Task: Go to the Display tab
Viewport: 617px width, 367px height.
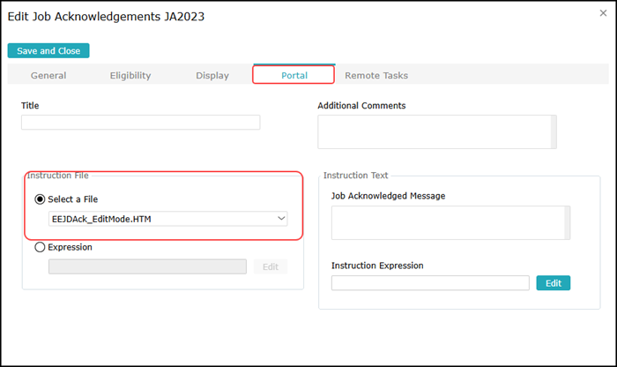Action: pos(212,76)
